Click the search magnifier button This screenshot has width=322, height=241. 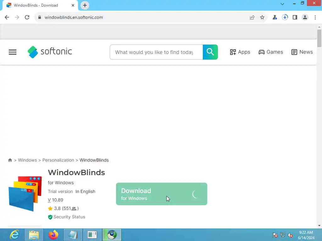pos(210,52)
